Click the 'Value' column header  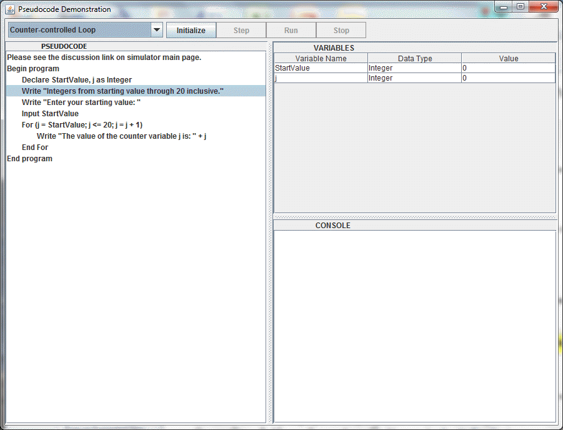point(508,58)
